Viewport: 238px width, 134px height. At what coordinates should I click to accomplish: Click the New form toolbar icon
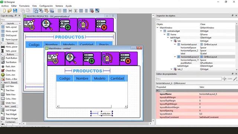coord(4,11)
